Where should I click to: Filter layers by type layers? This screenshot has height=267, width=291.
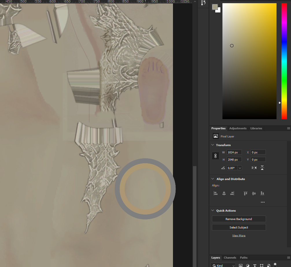click(255, 265)
